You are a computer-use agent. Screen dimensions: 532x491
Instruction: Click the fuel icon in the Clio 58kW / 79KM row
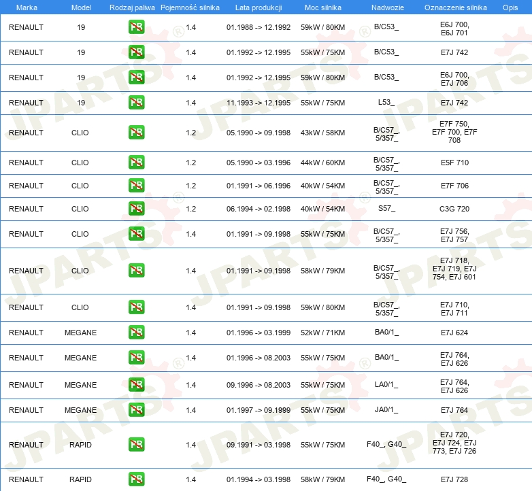pos(136,270)
